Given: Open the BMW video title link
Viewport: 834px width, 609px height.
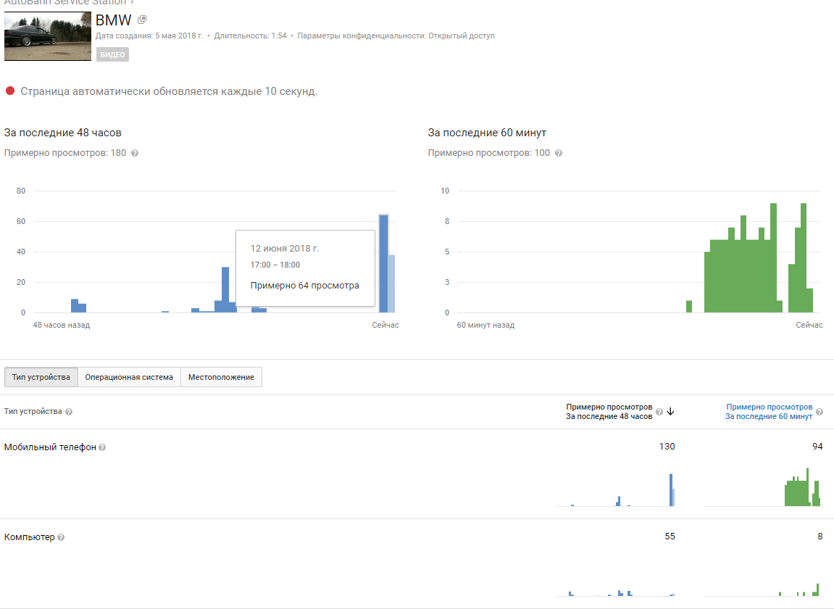Looking at the screenshot, I should 114,20.
